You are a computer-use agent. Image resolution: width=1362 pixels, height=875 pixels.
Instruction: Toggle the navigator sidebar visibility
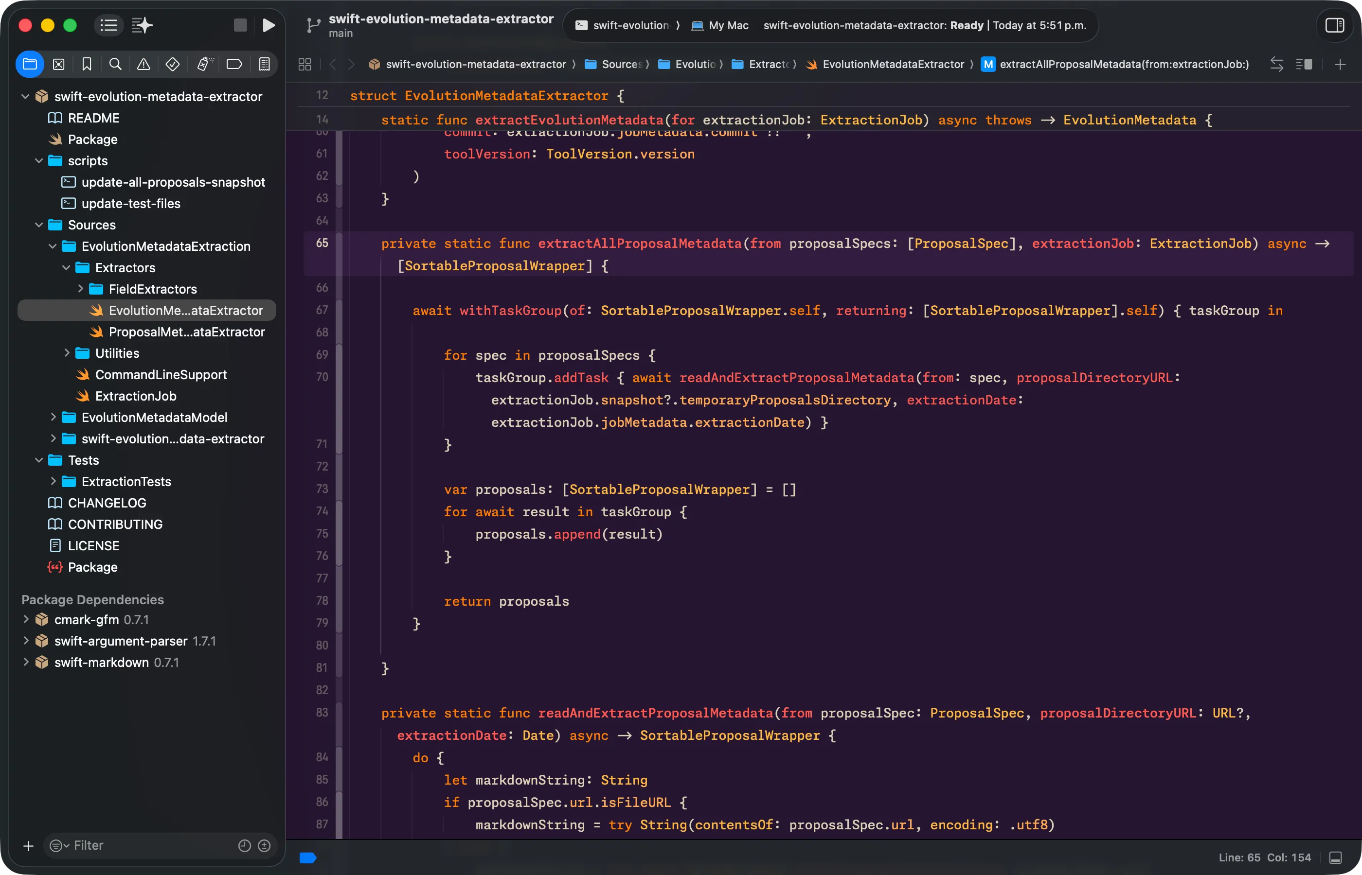[108, 25]
